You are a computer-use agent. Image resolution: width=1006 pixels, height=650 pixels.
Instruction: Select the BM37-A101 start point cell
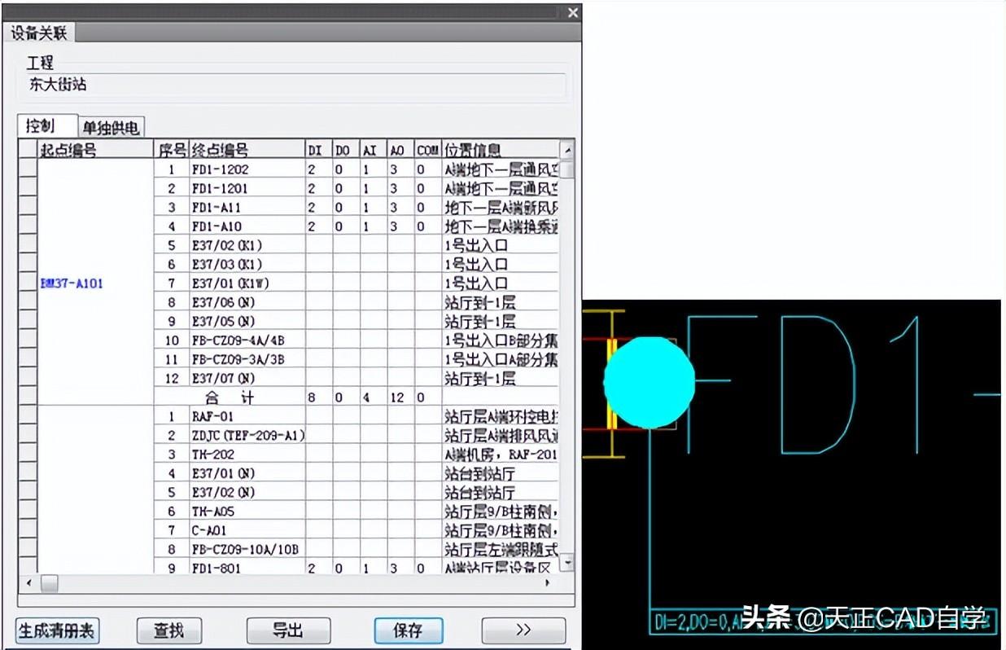pos(72,283)
